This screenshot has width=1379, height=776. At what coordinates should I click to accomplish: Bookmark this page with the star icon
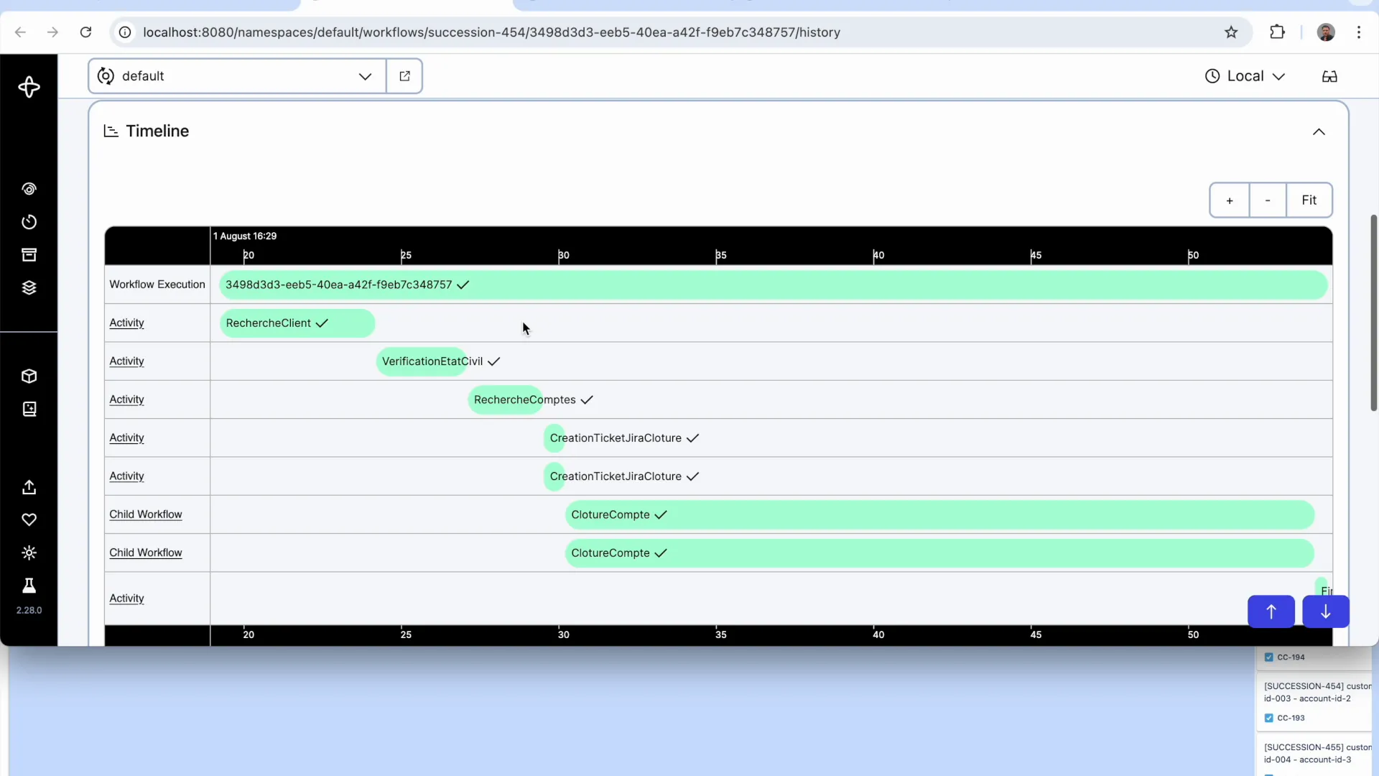pyautogui.click(x=1231, y=32)
